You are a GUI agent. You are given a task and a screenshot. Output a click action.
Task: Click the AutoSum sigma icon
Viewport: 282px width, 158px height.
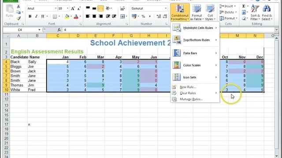244,6
